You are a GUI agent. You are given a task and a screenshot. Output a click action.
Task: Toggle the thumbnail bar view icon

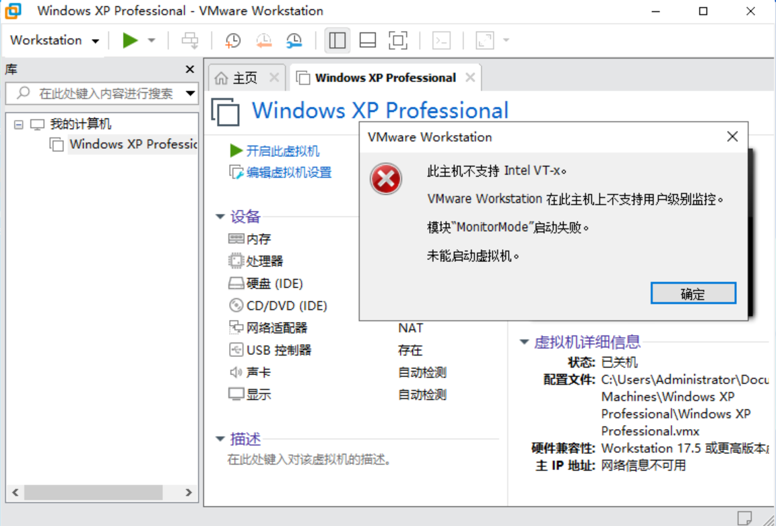coord(367,40)
